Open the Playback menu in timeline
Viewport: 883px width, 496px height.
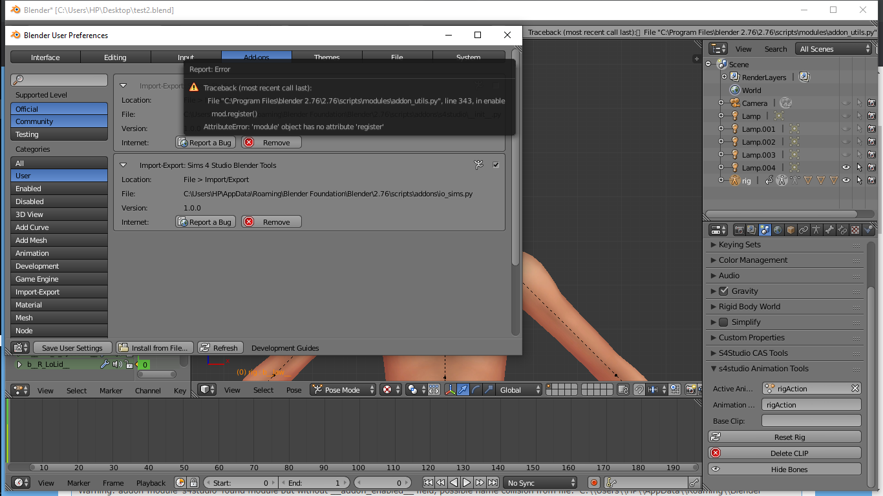(151, 483)
